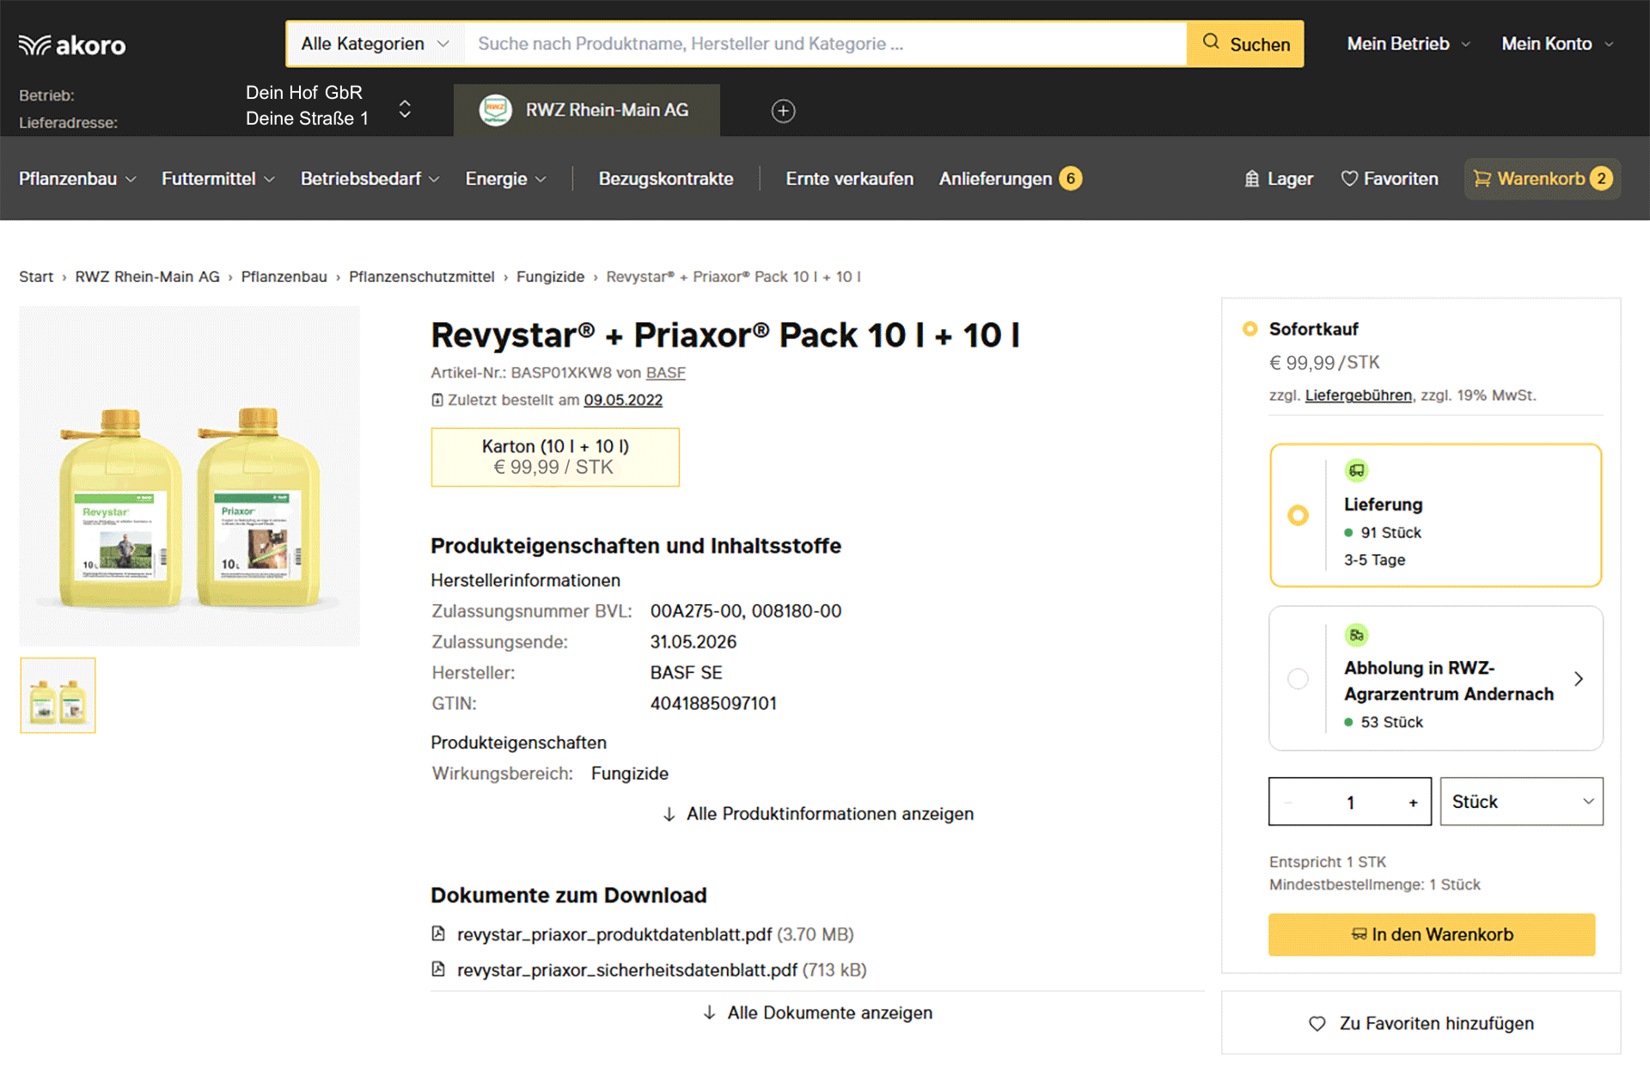The height and width of the screenshot is (1071, 1650).
Task: Open the Liefergebühren link
Action: pos(1358,395)
